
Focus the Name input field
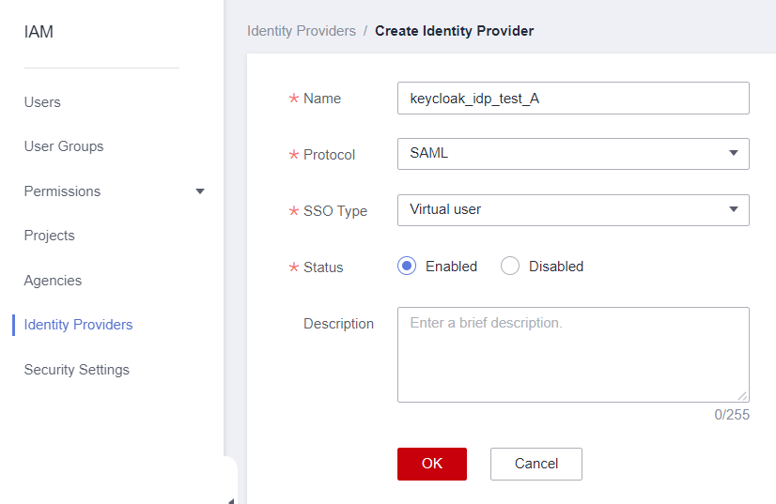pos(573,98)
